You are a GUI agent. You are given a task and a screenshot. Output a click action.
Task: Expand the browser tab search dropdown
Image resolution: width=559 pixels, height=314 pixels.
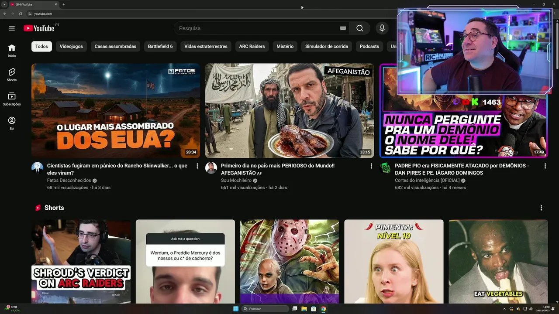(4, 4)
